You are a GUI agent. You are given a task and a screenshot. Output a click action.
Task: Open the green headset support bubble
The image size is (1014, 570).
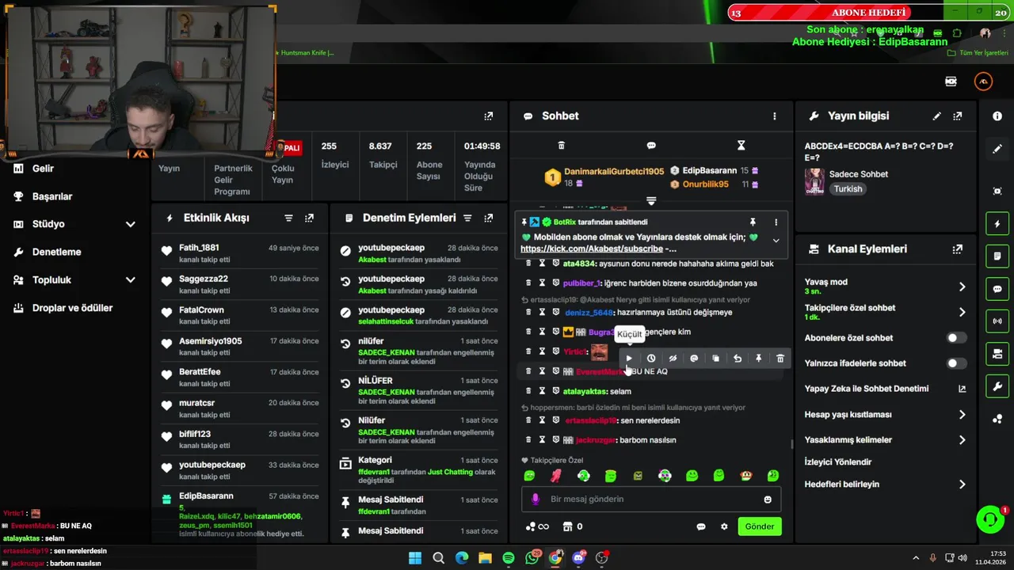coord(990,520)
